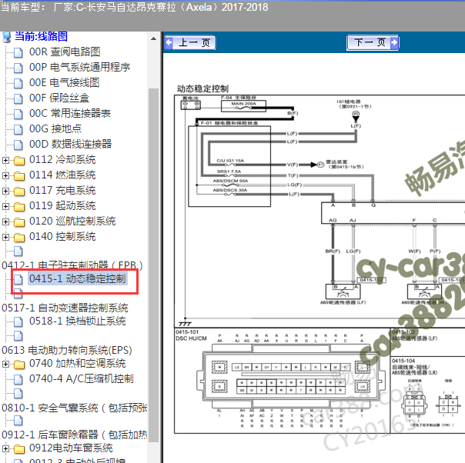Open 00G 接地点 entry
The width and height of the screenshot is (465, 463).
(x=55, y=129)
